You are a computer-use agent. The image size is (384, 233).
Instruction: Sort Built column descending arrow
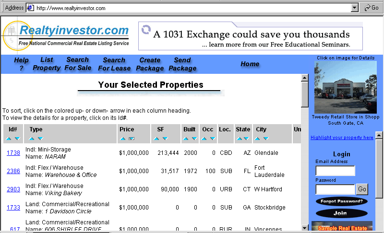194,139
